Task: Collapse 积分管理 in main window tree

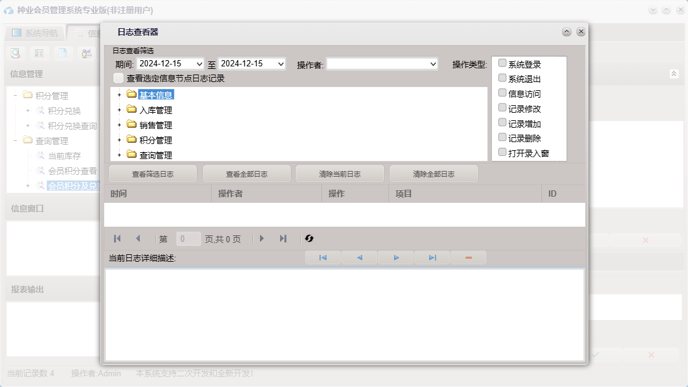Action: [16, 95]
